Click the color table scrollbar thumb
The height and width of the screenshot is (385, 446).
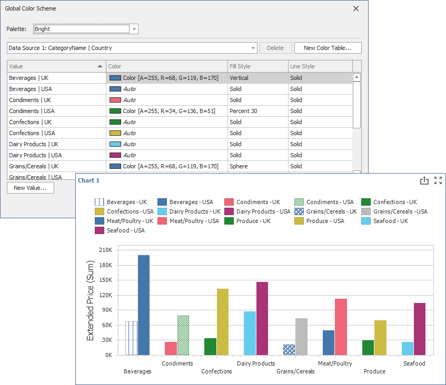(356, 105)
